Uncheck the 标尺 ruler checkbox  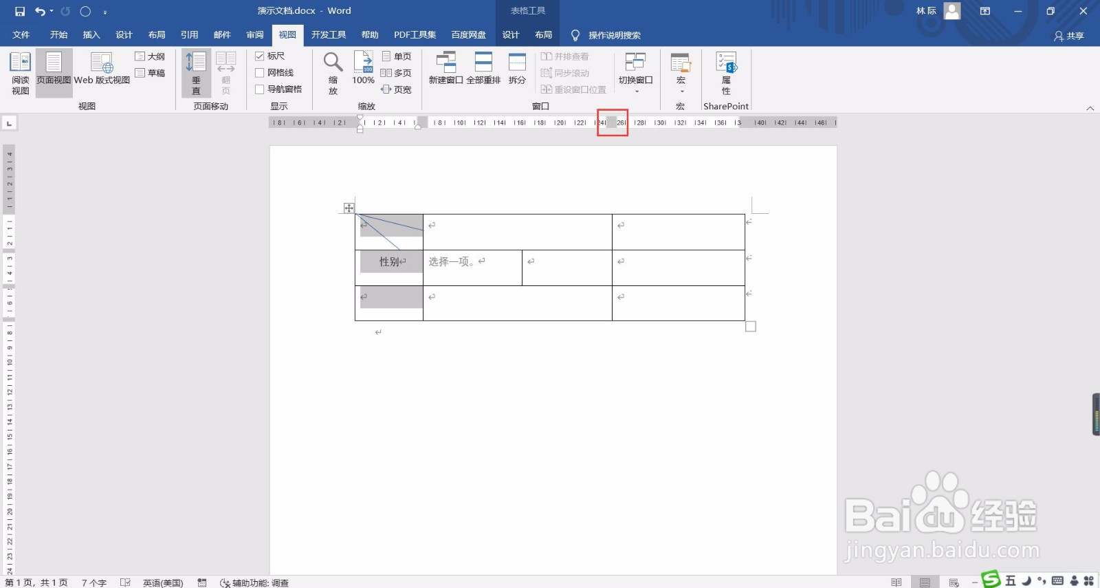pos(260,56)
